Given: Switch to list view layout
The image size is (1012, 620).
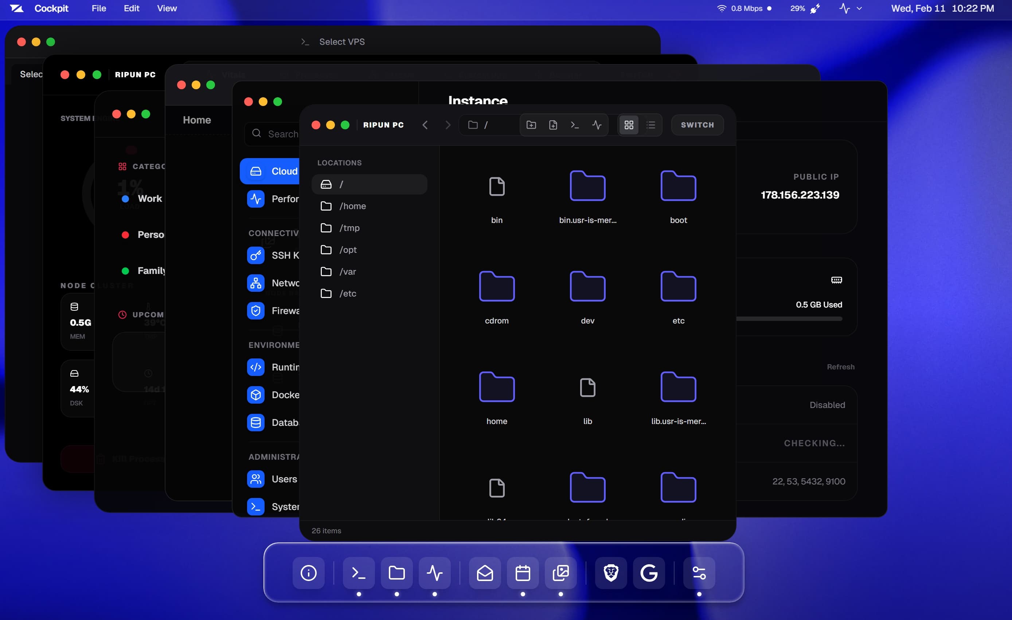Looking at the screenshot, I should point(650,125).
